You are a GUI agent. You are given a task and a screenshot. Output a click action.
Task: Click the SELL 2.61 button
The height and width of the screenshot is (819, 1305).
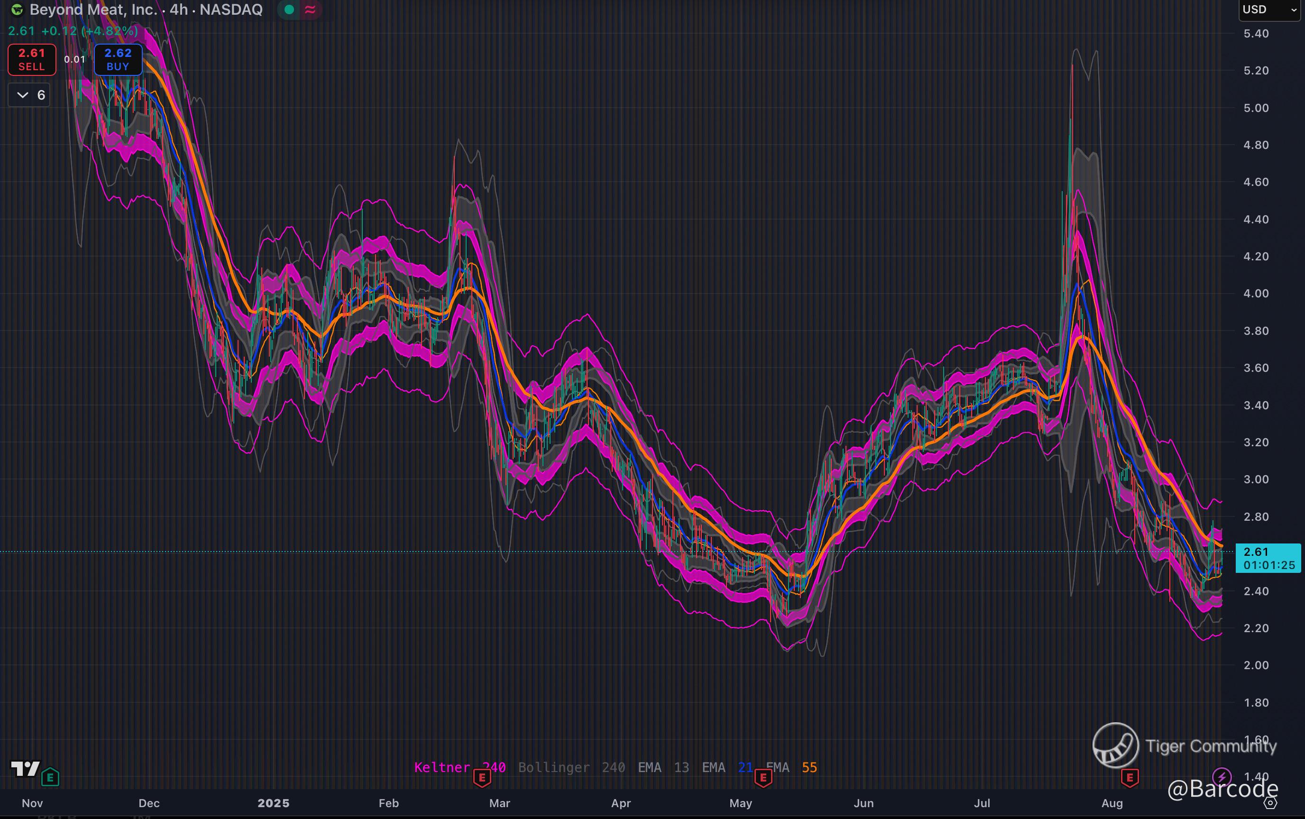click(32, 60)
